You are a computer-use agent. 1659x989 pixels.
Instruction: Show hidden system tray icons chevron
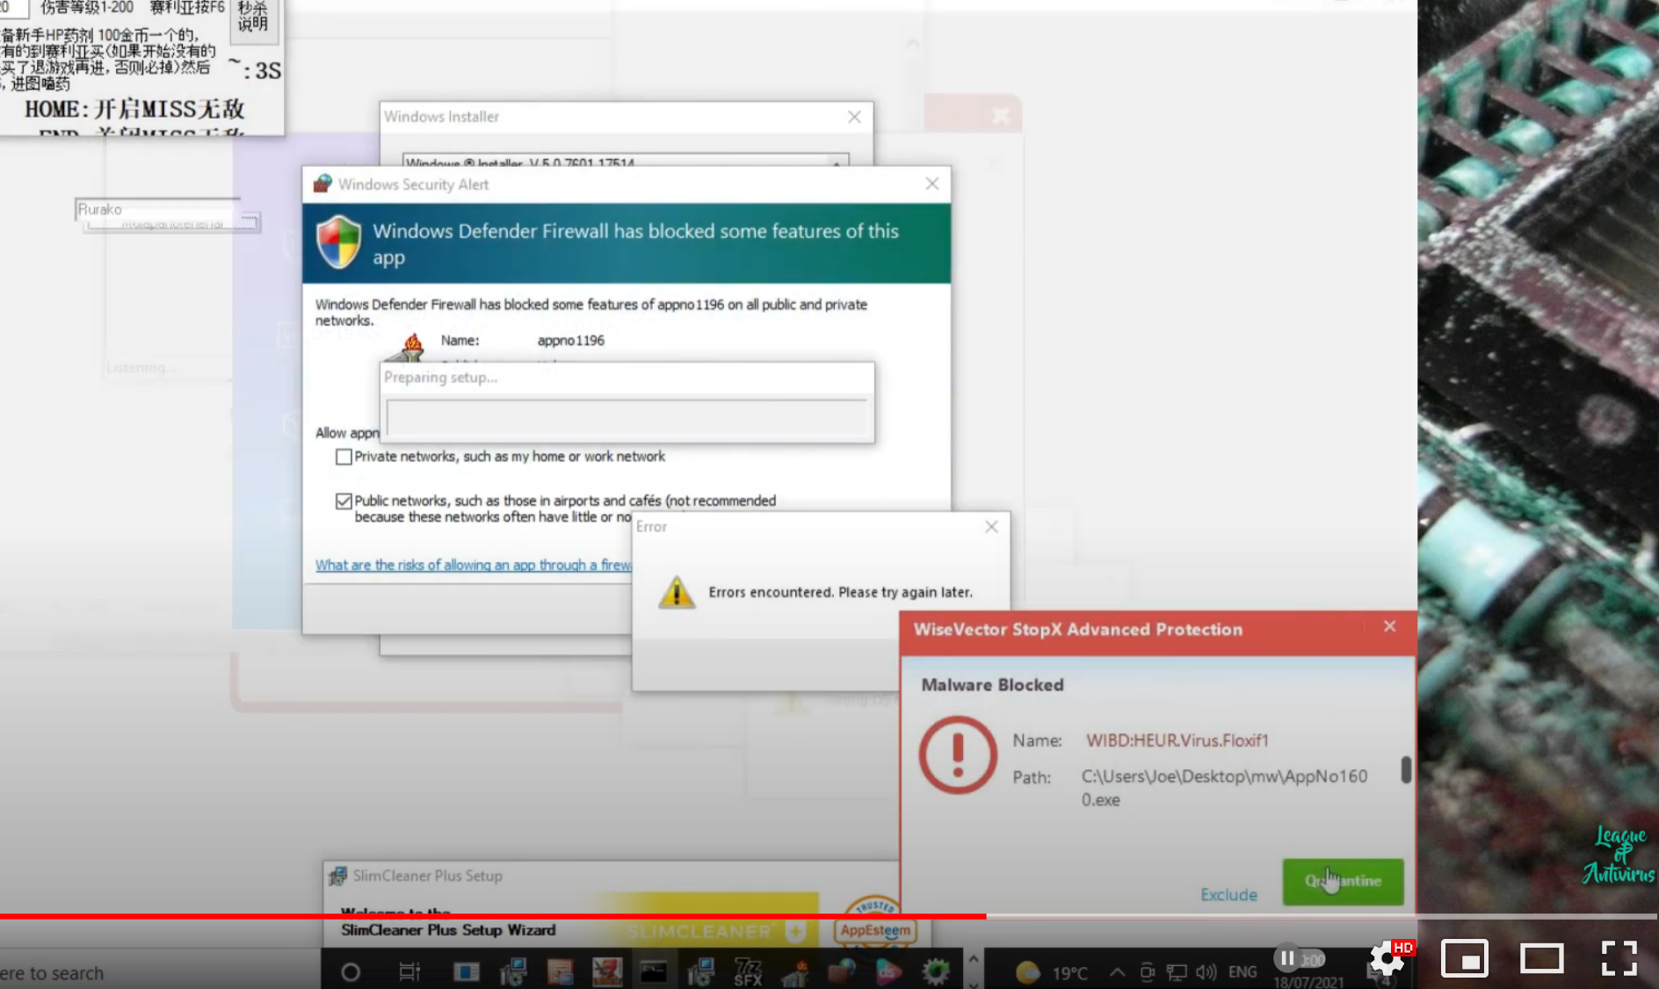pyautogui.click(x=1117, y=972)
